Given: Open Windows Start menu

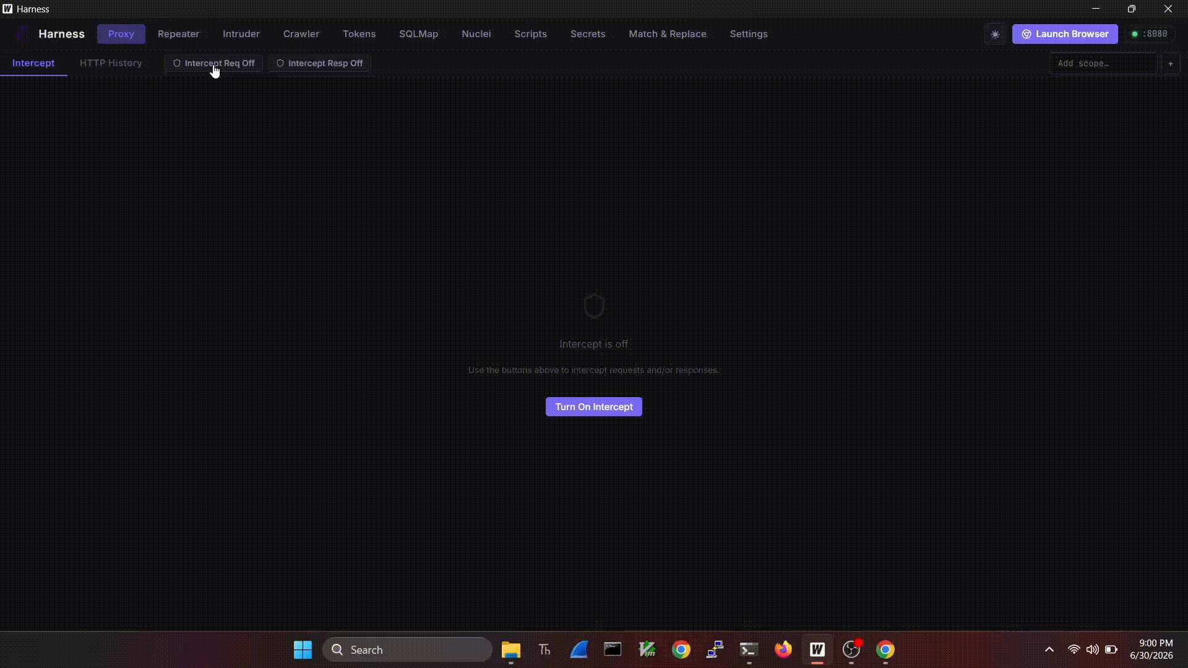Looking at the screenshot, I should click(x=303, y=649).
